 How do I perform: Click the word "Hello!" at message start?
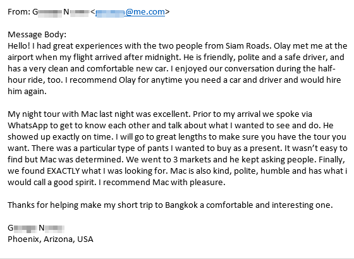19,45
